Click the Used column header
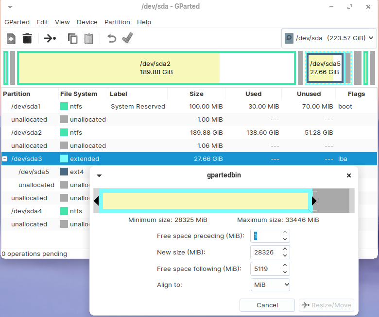Screen dimensions: 379x317 point(253,94)
